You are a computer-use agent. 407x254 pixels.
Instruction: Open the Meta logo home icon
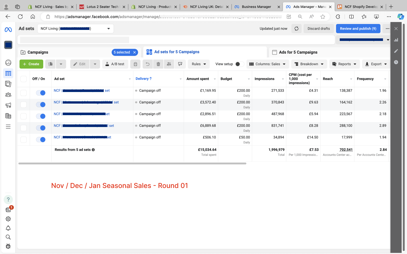coord(8,30)
